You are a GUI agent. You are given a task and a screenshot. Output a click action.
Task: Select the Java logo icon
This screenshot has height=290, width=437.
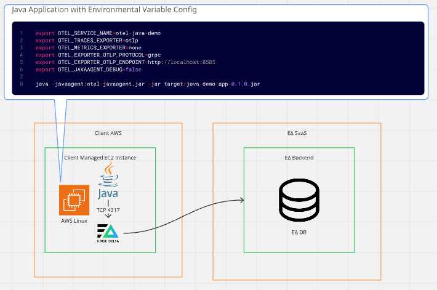(109, 182)
